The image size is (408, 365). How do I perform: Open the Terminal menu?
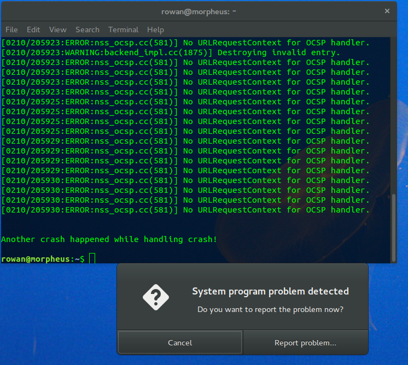pos(124,30)
